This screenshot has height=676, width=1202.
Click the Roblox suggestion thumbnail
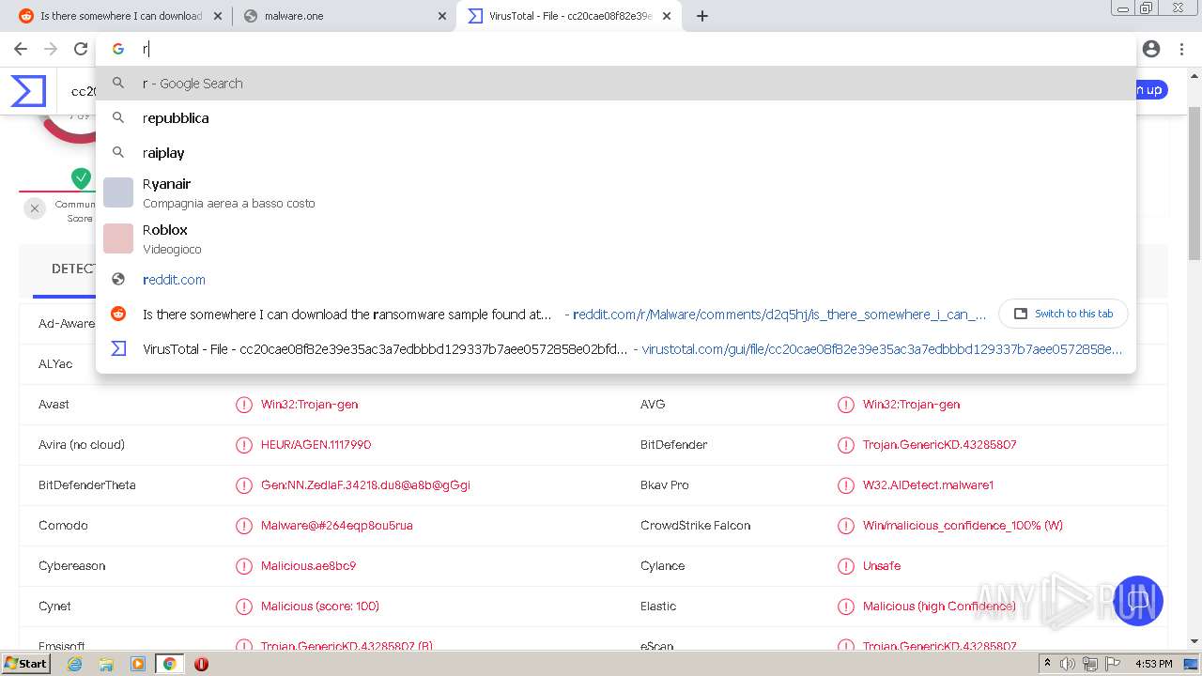(118, 238)
